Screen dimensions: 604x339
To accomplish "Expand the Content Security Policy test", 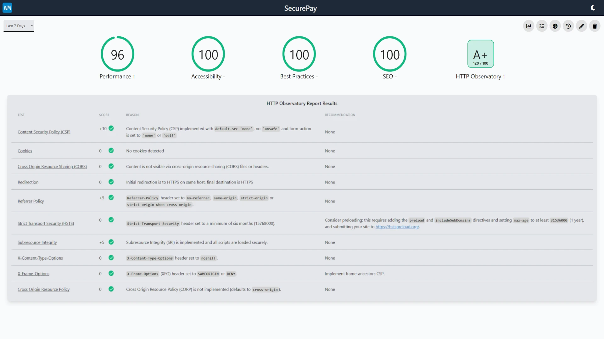I will [44, 132].
